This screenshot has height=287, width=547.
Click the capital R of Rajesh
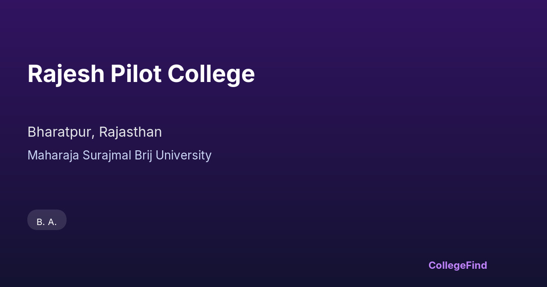[36, 74]
